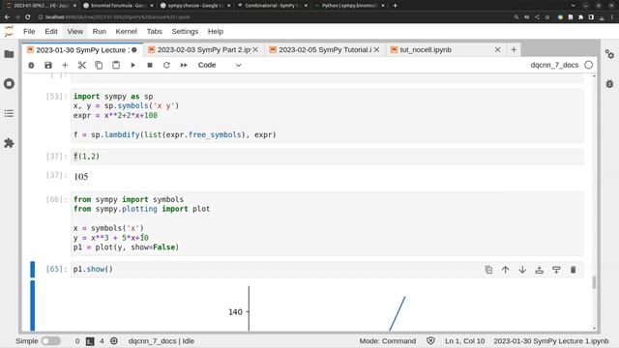Click the kernel status circle indicator
619x348 pixels.
pos(589,65)
